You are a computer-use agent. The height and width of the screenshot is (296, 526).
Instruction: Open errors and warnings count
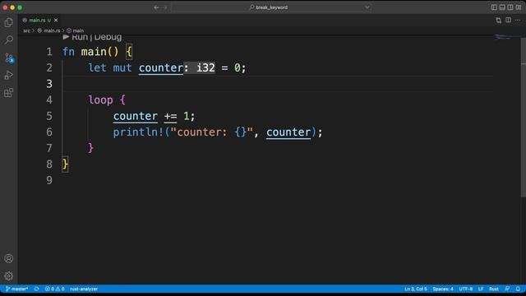(x=54, y=289)
